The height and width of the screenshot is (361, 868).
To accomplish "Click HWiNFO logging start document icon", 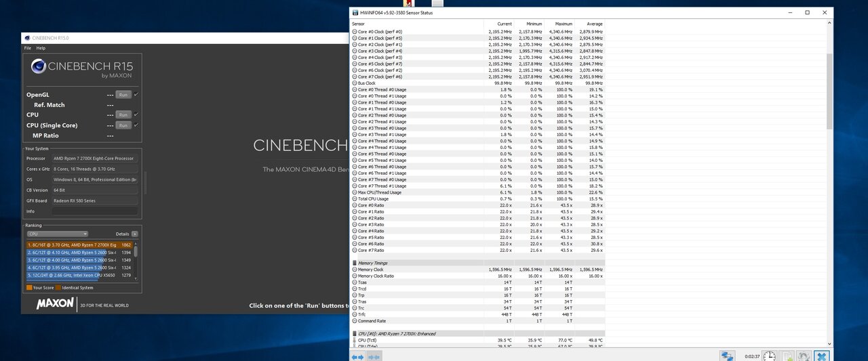I will (x=787, y=356).
